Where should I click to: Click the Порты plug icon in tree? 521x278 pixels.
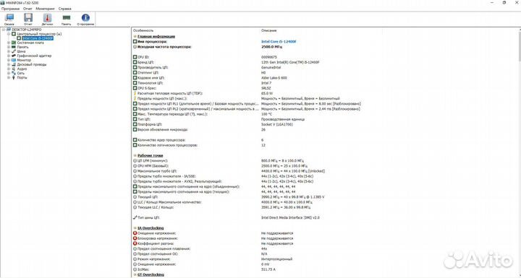pos(14,77)
